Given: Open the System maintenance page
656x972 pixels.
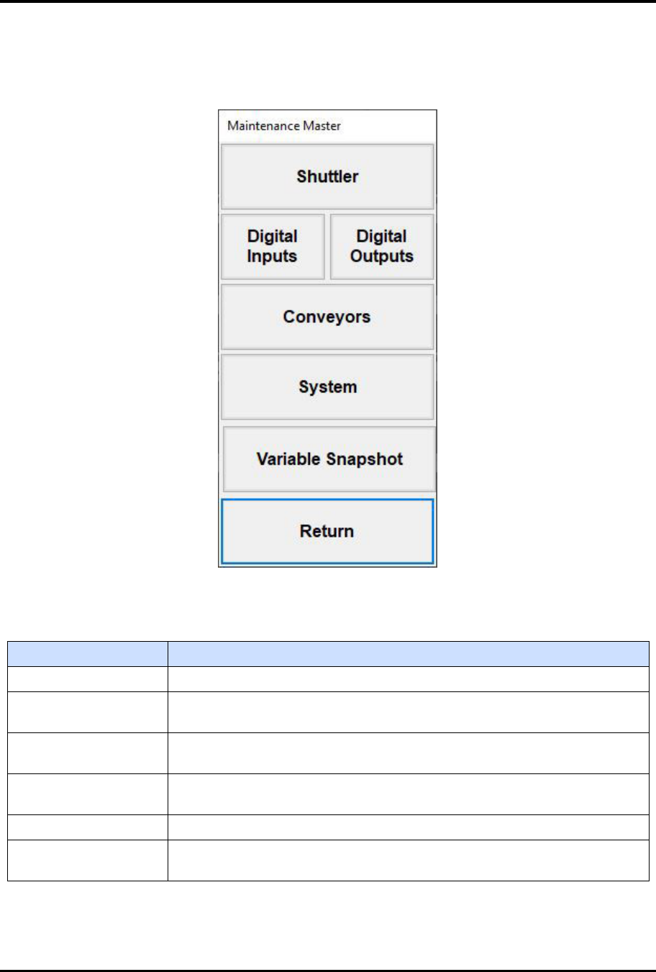Looking at the screenshot, I should pyautogui.click(x=327, y=387).
